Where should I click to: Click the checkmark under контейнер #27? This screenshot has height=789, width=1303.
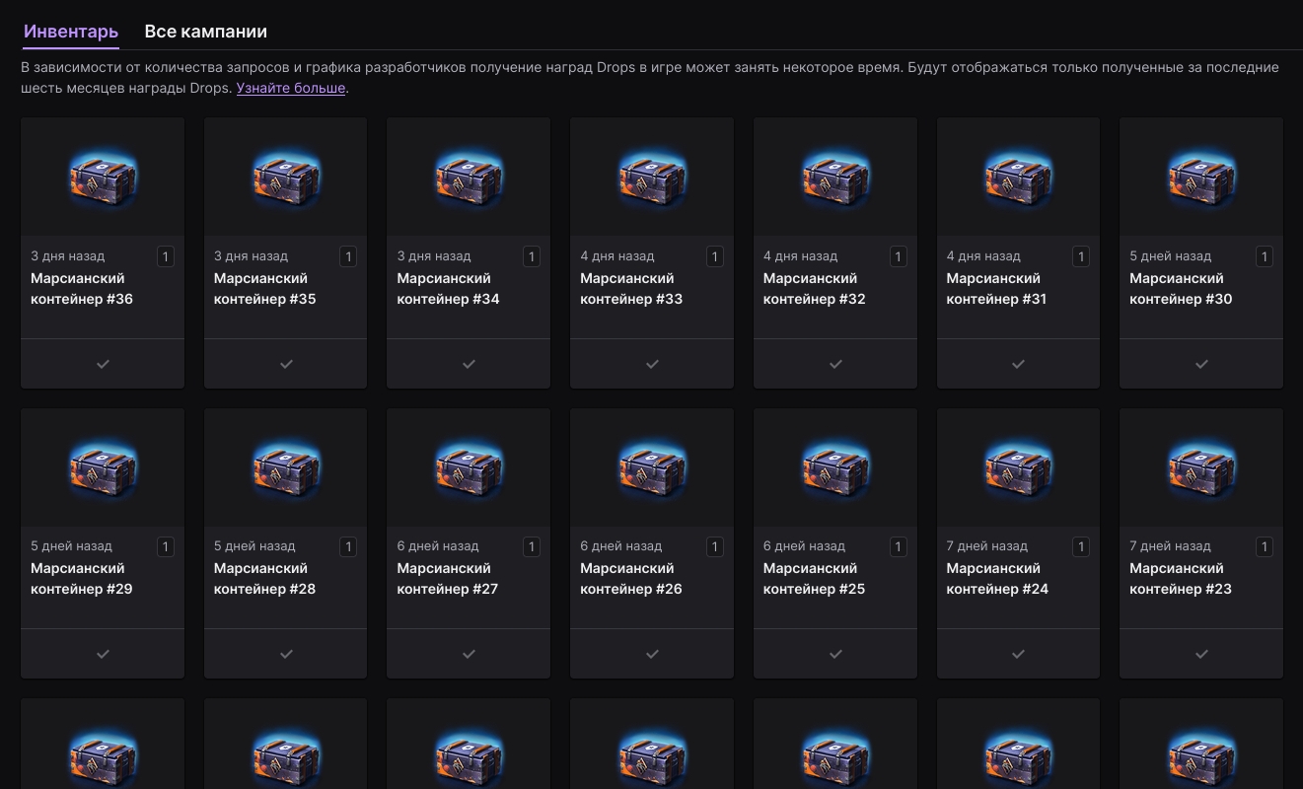pyautogui.click(x=469, y=654)
